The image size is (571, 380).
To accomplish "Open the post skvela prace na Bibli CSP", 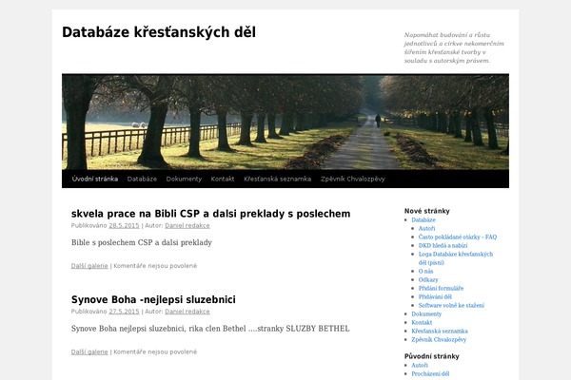I will (x=210, y=214).
